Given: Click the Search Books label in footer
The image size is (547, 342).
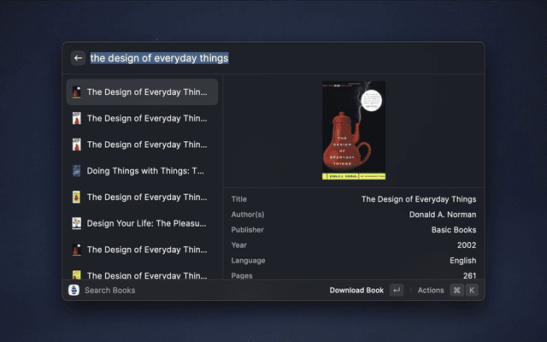Looking at the screenshot, I should tap(109, 291).
